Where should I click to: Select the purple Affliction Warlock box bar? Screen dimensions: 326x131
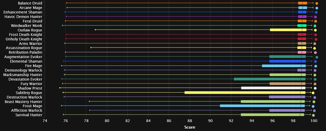coord(287,110)
